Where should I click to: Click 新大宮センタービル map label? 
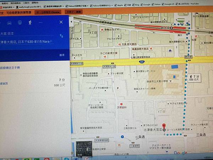[146, 71]
